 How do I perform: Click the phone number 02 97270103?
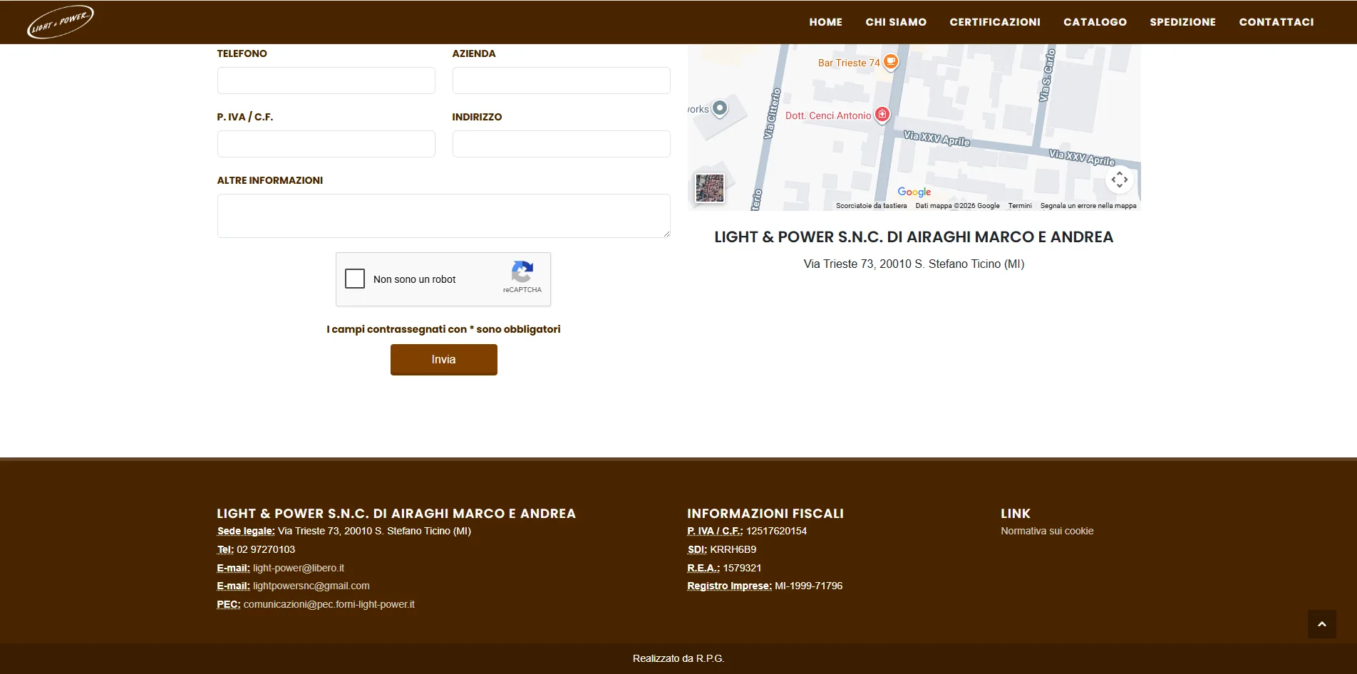(x=266, y=549)
